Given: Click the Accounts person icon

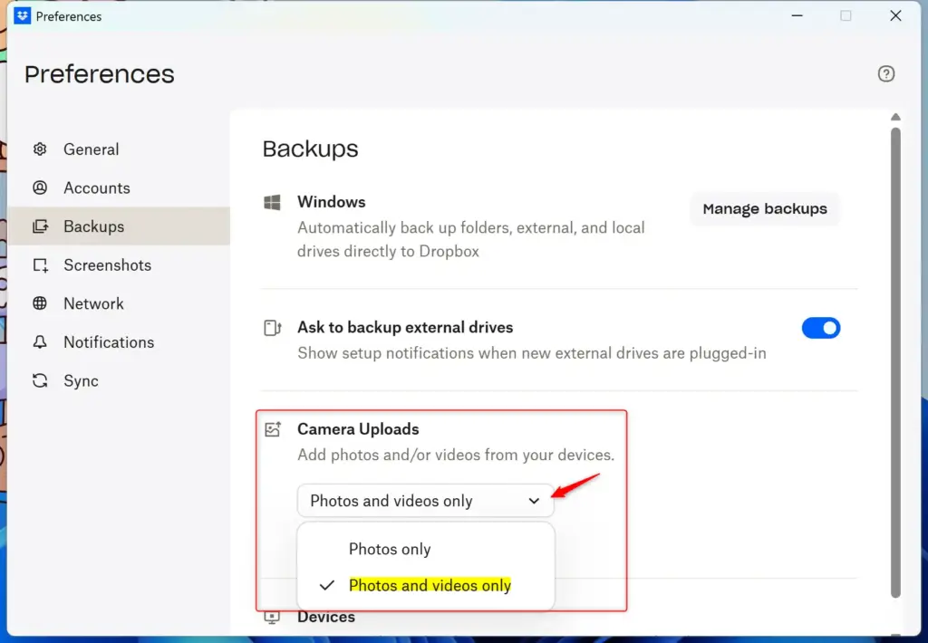Looking at the screenshot, I should coord(40,187).
